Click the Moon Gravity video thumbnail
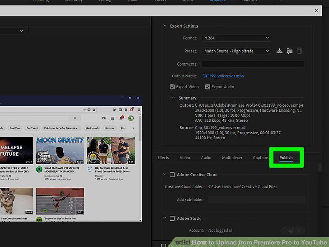Image resolution: width=329 pixels, height=247 pixels. [x=60, y=150]
